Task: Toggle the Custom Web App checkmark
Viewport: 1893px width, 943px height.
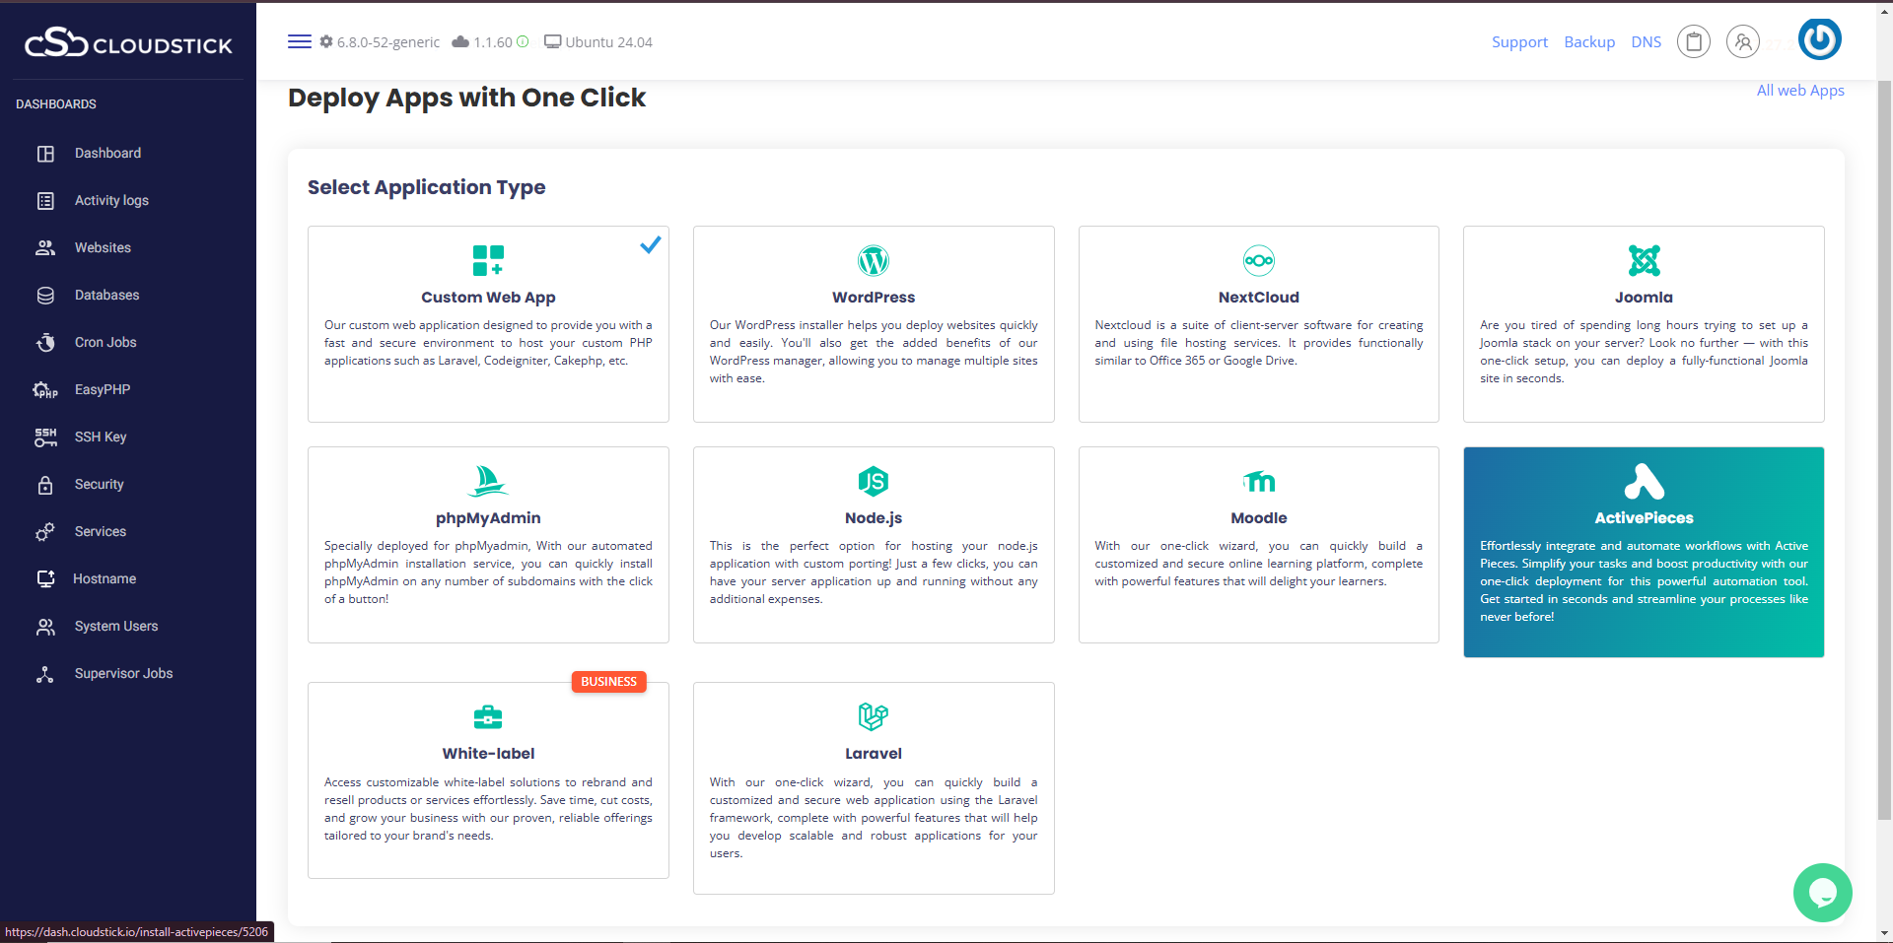Action: point(651,244)
